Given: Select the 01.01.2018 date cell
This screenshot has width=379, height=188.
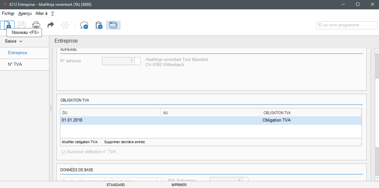Looking at the screenshot, I should [72, 120].
